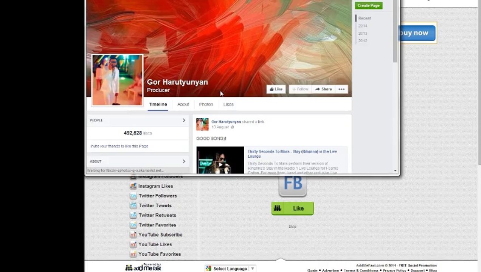Click Invite your friends to like this Page

coord(119,146)
